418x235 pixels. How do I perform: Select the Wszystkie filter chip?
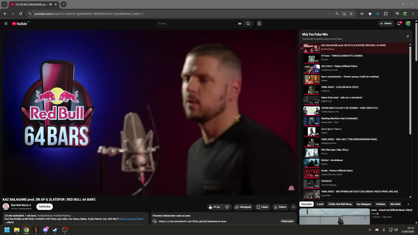pos(306,204)
